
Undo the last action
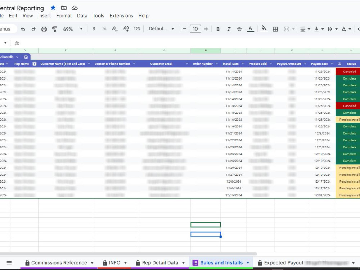tap(23, 29)
